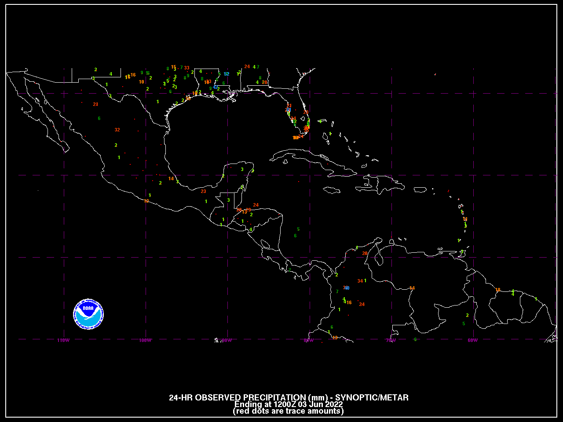This screenshot has width=563, height=422.
Task: Select the 'Ending at 1200Z 03 Jun 2022' line
Action: 289,404
